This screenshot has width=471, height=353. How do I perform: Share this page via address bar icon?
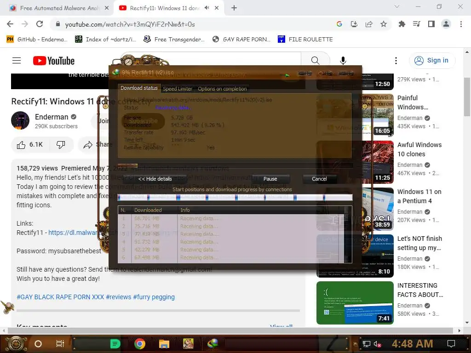point(369,24)
